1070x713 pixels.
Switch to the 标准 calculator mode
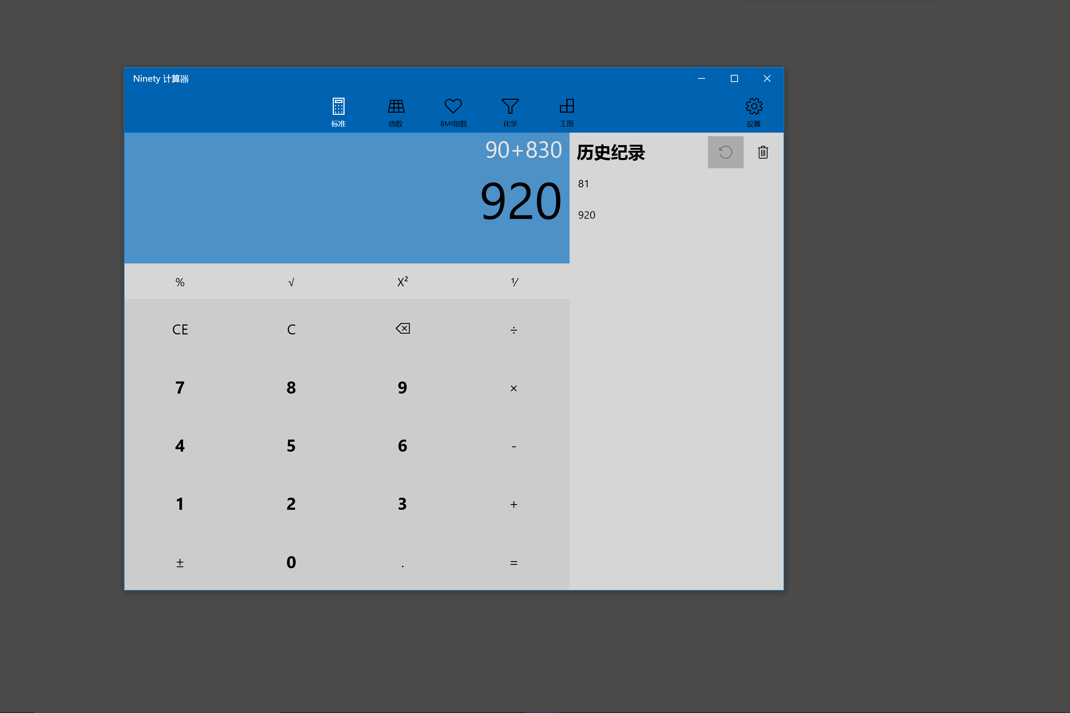338,111
